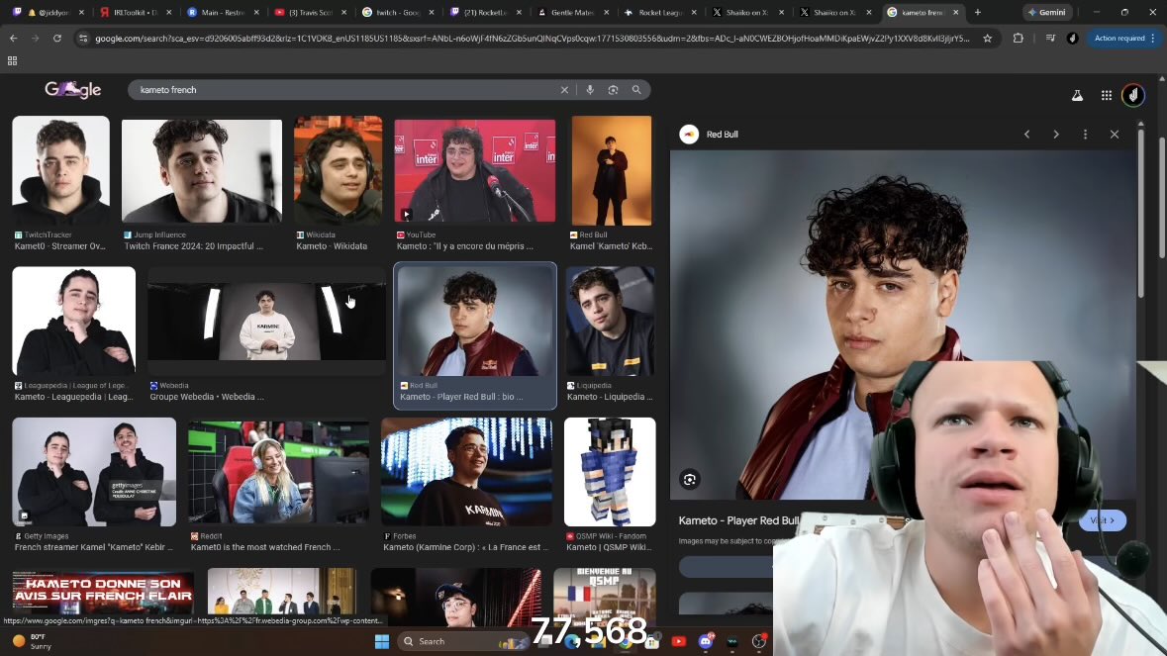1167x656 pixels.
Task: Click the Windows taskbar Search box
Action: (x=461, y=641)
